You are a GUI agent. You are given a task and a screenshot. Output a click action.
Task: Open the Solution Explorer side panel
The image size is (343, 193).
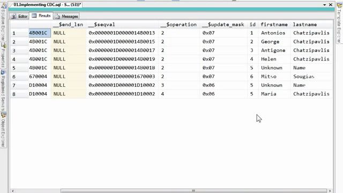pyautogui.click(x=3, y=22)
